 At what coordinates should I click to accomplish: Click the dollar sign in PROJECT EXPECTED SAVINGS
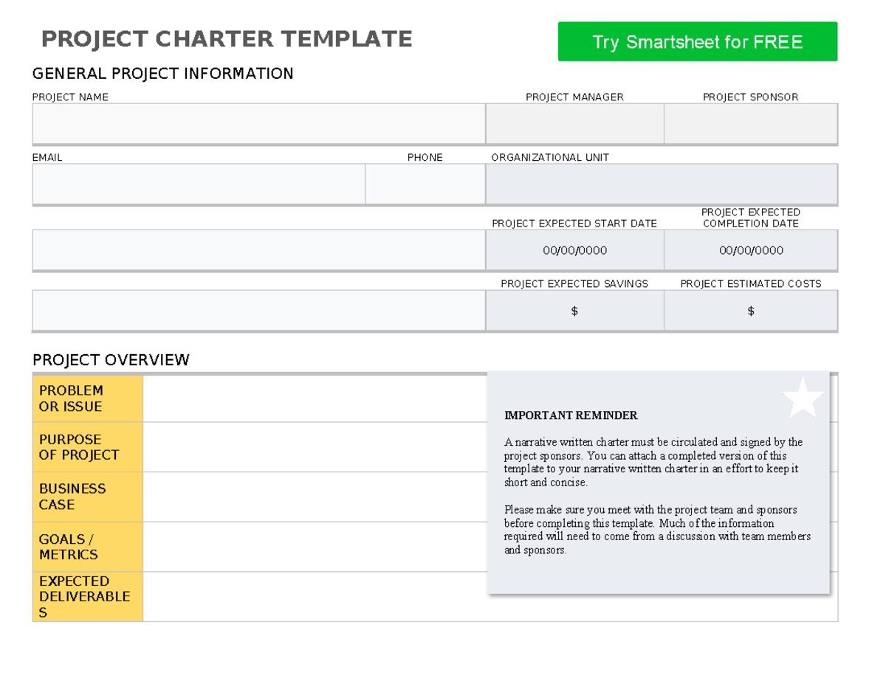[x=574, y=311]
